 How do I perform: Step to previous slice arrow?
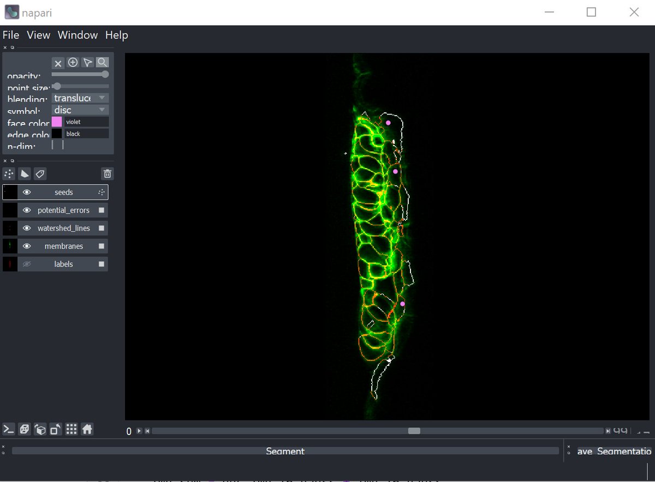click(147, 431)
